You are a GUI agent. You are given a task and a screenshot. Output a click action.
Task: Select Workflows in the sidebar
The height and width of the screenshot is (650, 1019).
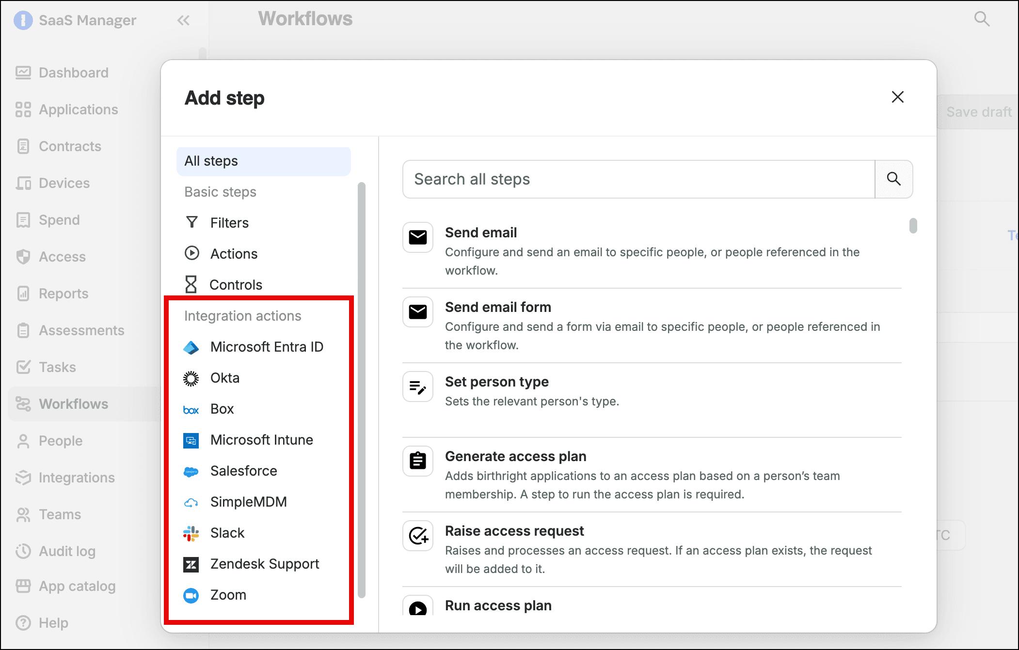click(84, 404)
